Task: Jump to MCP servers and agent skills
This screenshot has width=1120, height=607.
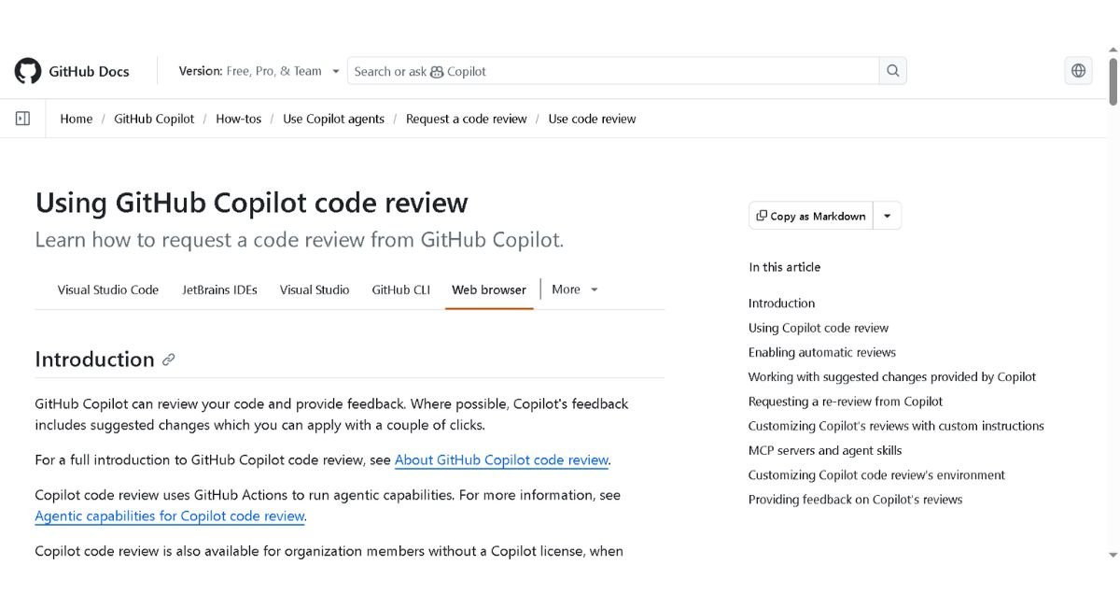Action: 825,450
